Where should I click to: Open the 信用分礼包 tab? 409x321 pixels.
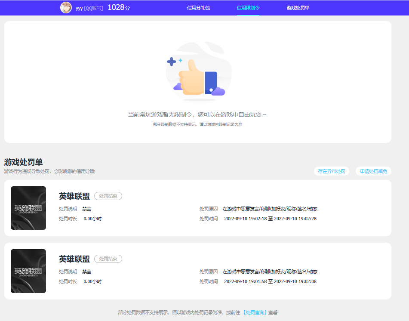198,8
